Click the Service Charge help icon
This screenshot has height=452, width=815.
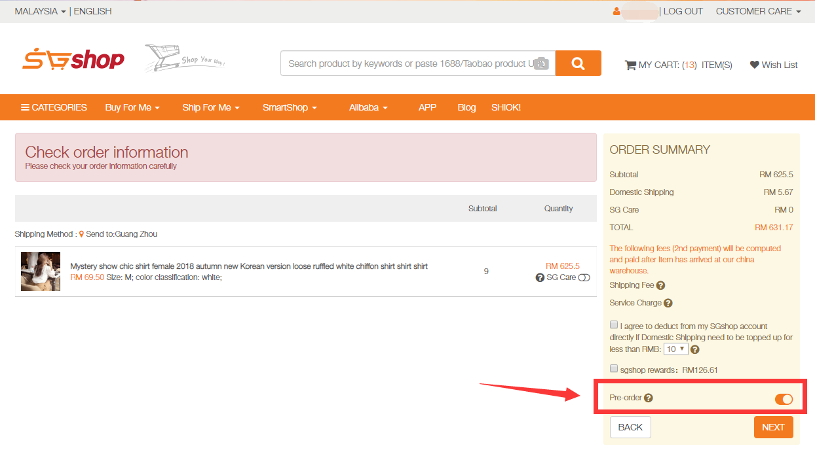(x=668, y=303)
